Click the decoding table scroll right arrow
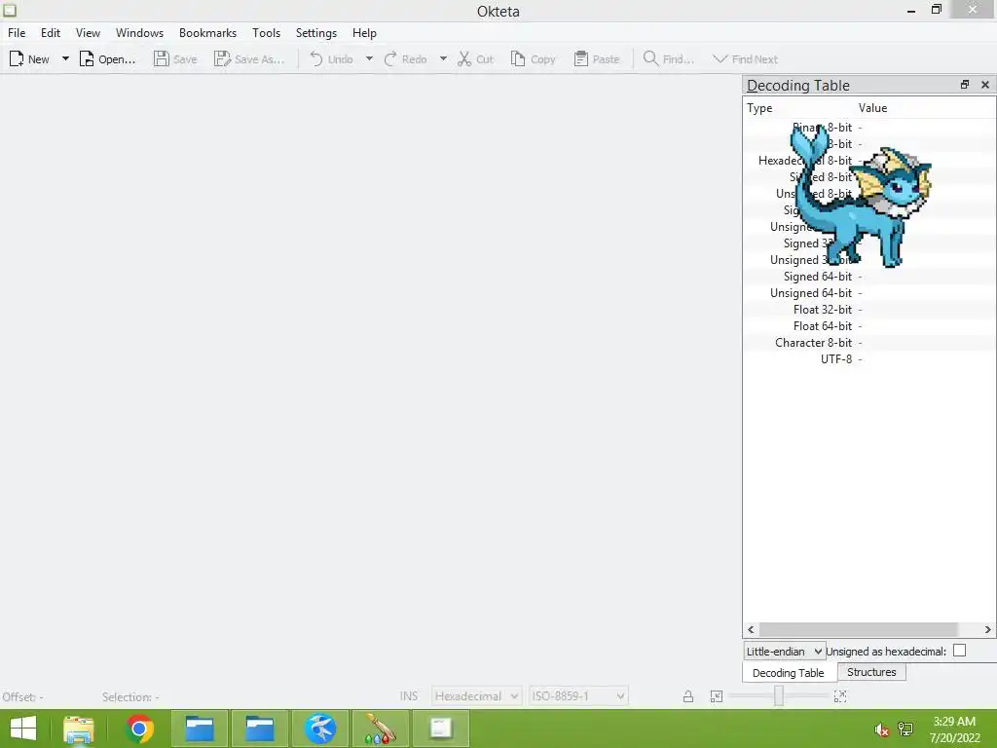Viewport: 997px width, 748px height. point(987,630)
